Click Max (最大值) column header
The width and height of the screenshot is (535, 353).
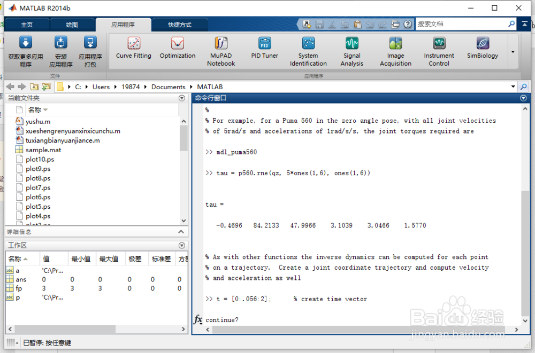(109, 259)
